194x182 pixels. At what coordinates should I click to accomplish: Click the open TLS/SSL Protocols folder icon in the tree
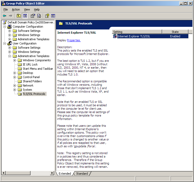pyautogui.click(x=19, y=94)
